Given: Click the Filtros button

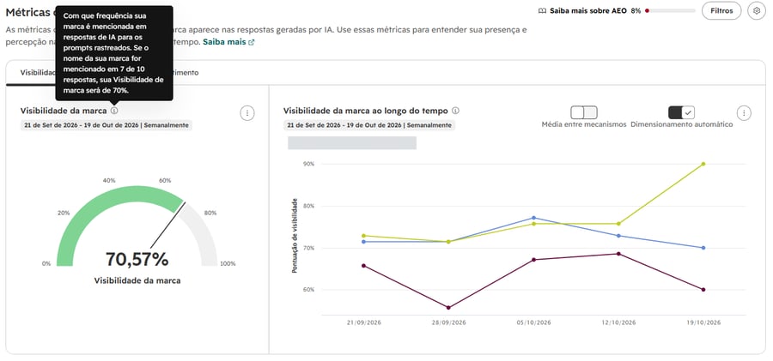Looking at the screenshot, I should (x=721, y=11).
